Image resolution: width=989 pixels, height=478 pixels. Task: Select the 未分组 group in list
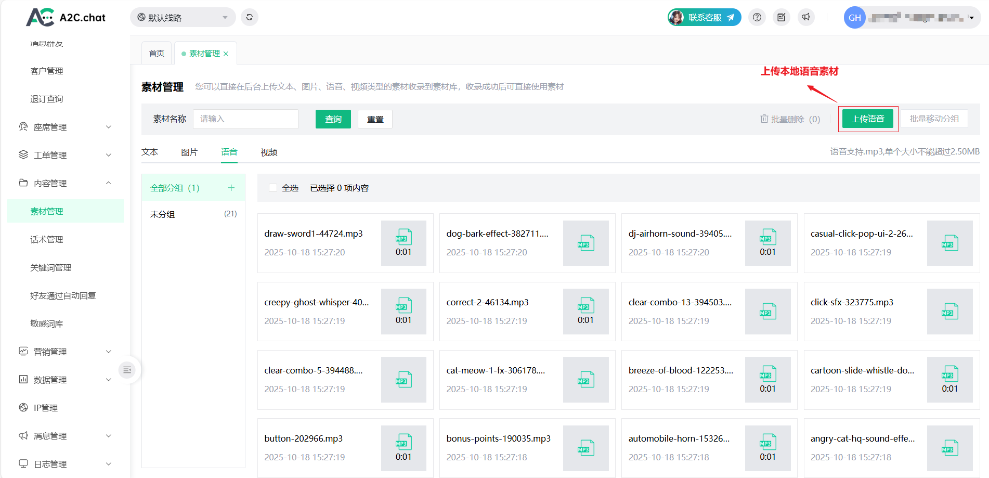point(193,214)
